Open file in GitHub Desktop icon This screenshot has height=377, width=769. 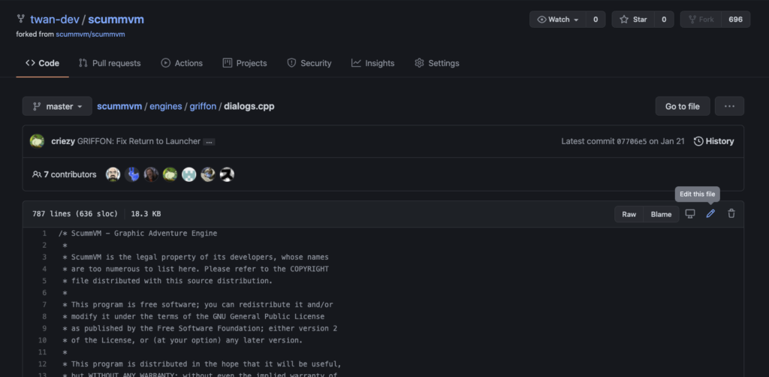[x=690, y=214]
